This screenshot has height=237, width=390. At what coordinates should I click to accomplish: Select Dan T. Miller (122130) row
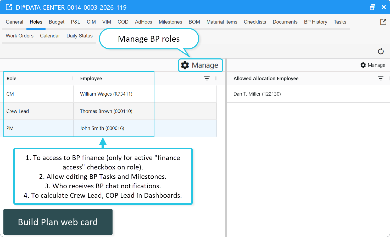[x=308, y=94]
